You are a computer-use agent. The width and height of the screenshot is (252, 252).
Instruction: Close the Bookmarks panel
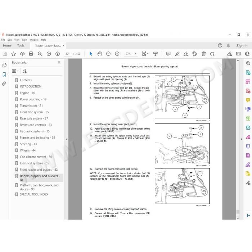coord(59,62)
